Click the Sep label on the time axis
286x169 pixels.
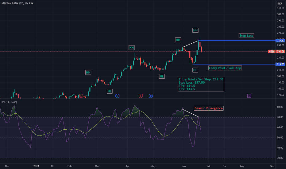pyautogui.click(x=272, y=166)
